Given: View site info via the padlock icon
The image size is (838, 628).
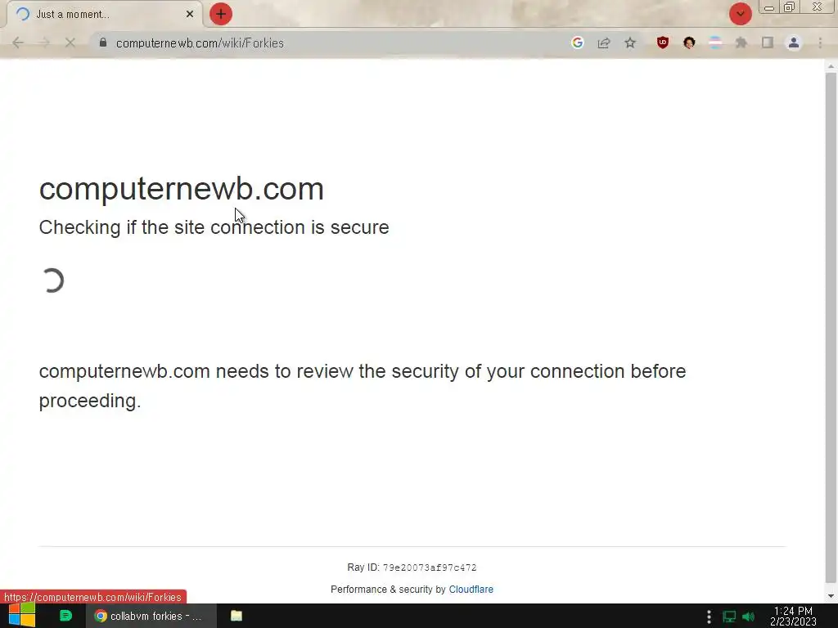Looking at the screenshot, I should (103, 43).
